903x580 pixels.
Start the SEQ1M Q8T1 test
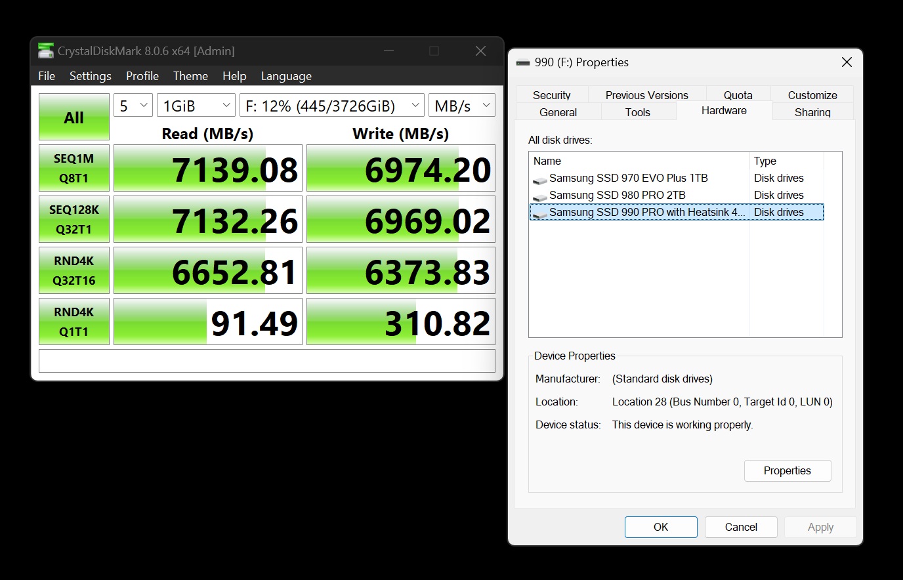click(x=73, y=169)
